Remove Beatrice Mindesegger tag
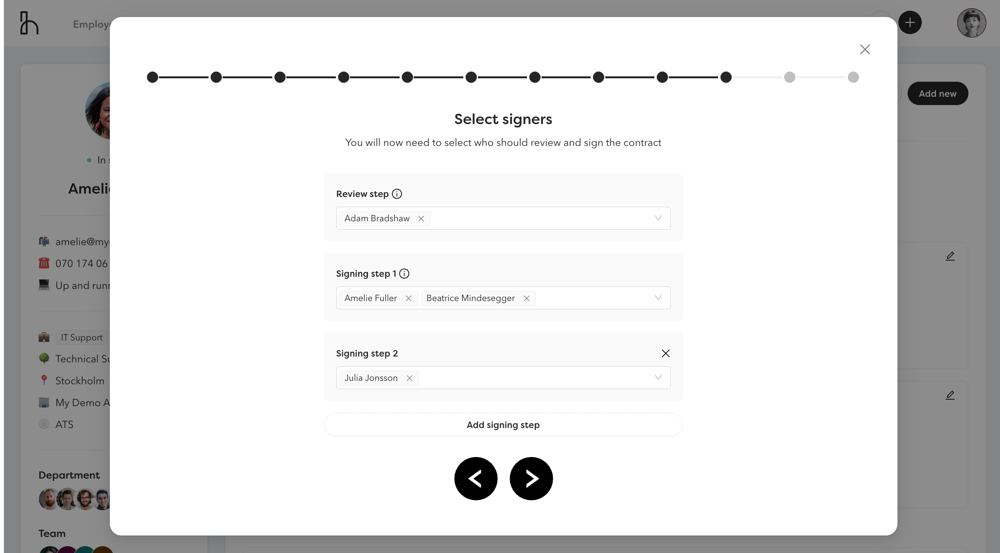This screenshot has height=553, width=1000. [526, 298]
